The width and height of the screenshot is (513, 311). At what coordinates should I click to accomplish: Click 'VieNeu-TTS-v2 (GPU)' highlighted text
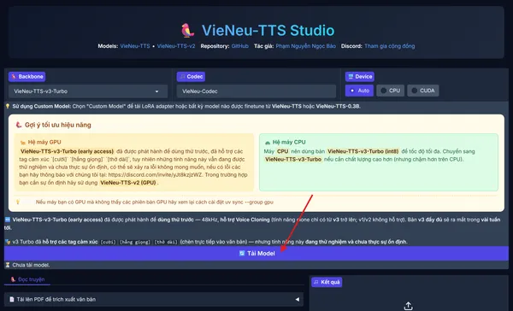(128, 183)
